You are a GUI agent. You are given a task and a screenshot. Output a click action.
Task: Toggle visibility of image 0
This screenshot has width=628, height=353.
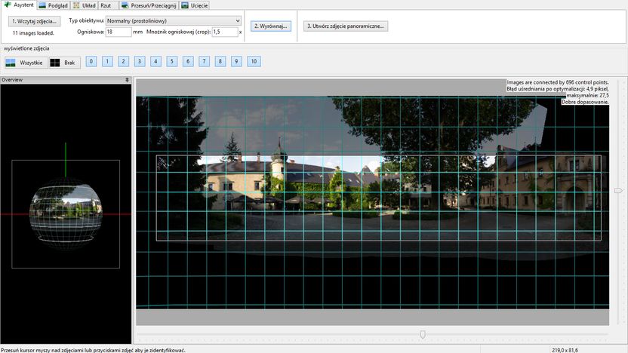coord(91,61)
